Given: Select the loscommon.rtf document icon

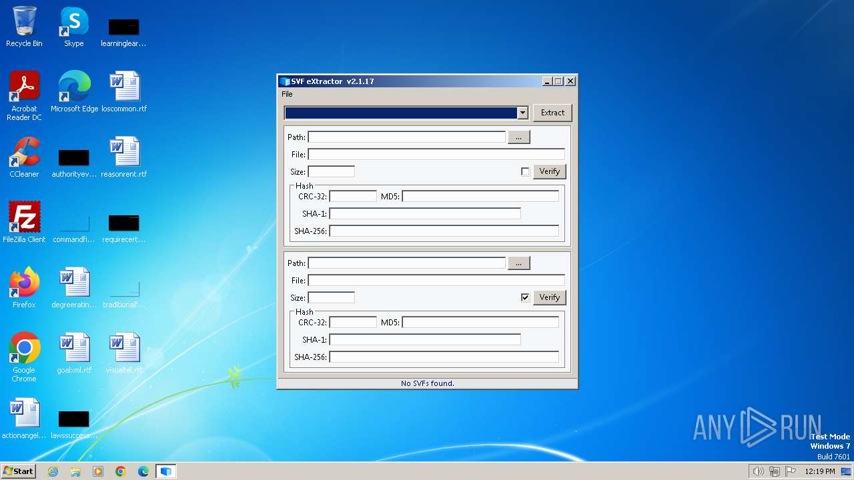Looking at the screenshot, I should 124,91.
